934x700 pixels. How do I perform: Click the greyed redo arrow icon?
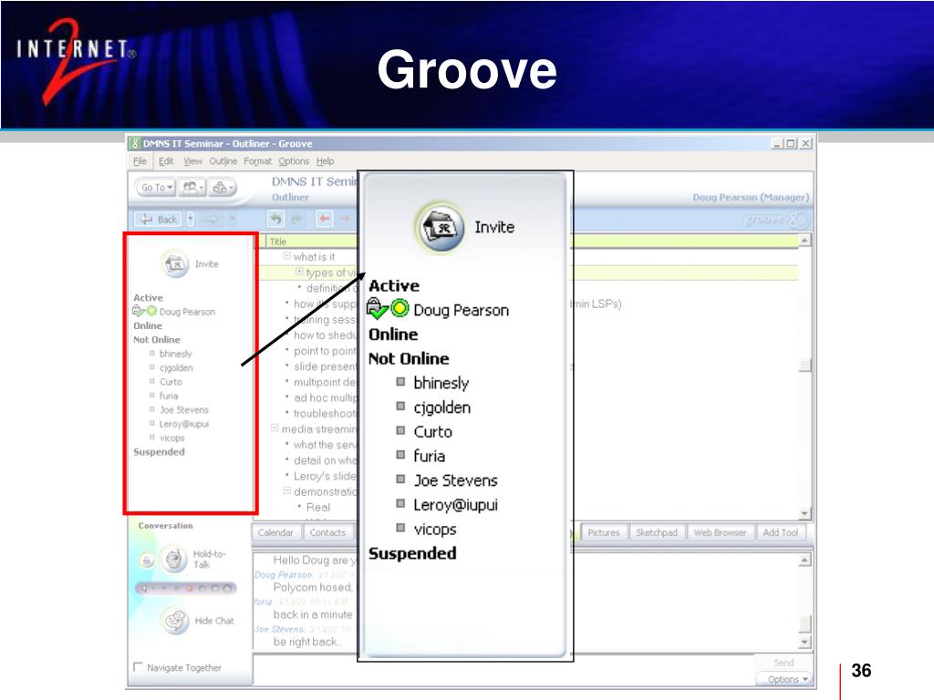pyautogui.click(x=296, y=219)
